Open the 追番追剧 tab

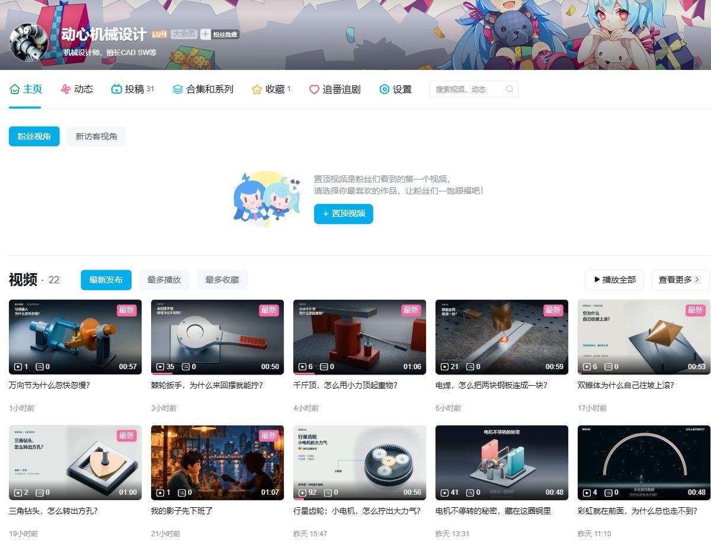335,89
